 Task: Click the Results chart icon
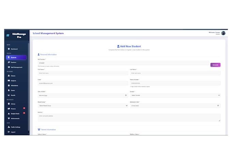pos(9,95)
